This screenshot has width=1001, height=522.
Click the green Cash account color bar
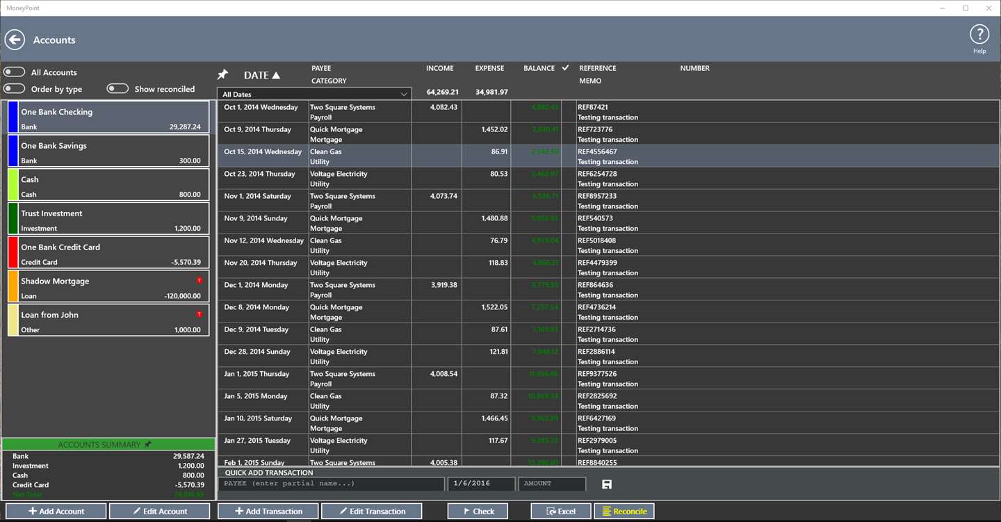coord(13,184)
